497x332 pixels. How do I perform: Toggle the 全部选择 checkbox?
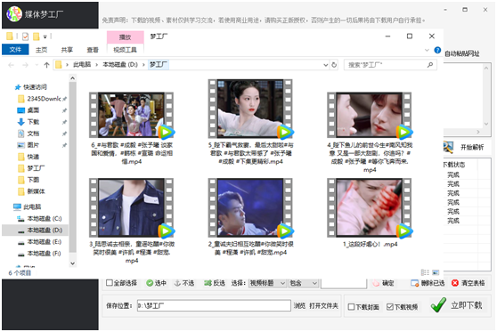pos(110,282)
